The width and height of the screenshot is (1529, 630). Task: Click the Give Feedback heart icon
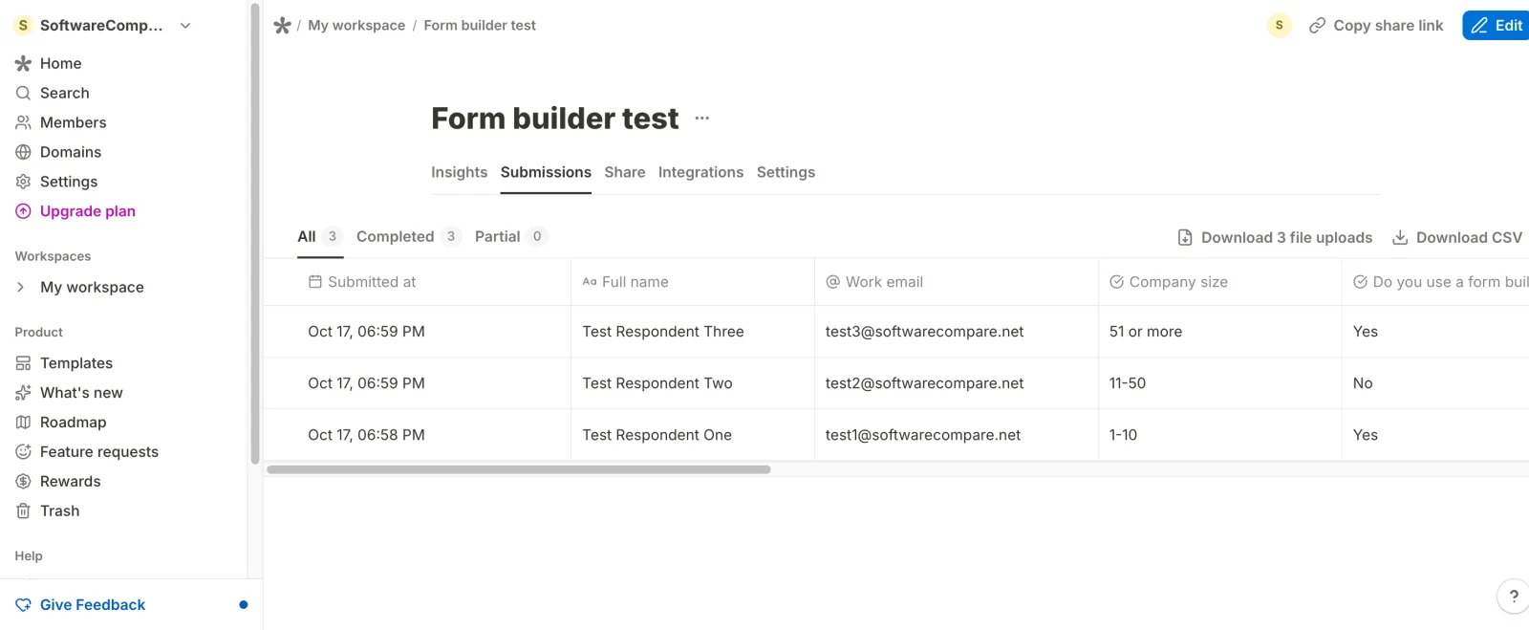coord(23,605)
